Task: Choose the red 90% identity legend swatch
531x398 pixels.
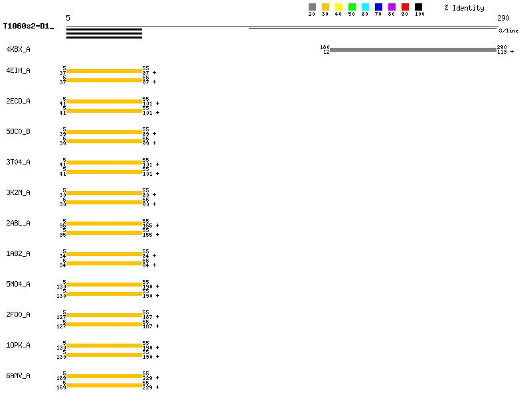Action: 405,7
